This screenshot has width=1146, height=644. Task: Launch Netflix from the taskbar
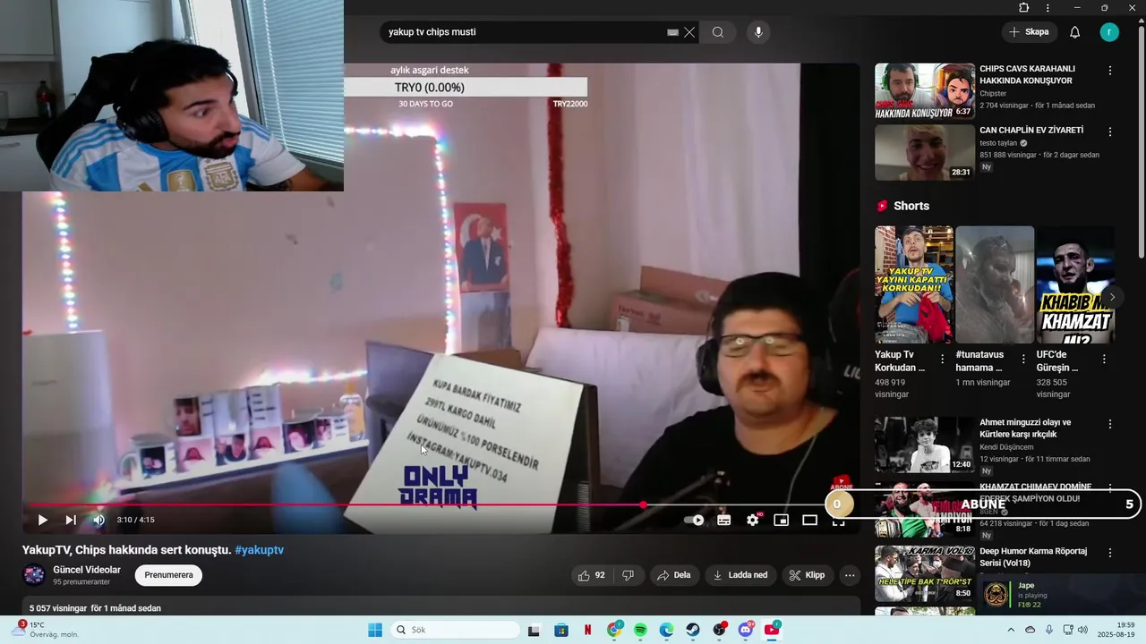tap(587, 630)
